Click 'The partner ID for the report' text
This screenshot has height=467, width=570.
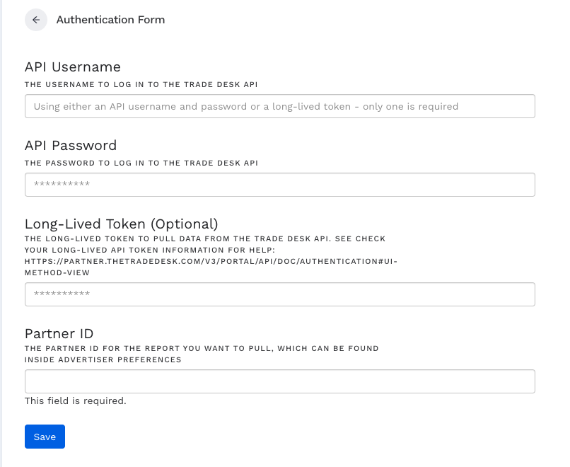tap(202, 349)
